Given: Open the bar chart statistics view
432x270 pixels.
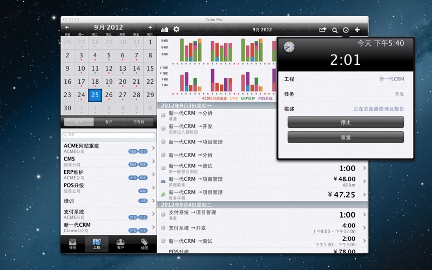Looking at the screenshot, I should pos(165,30).
